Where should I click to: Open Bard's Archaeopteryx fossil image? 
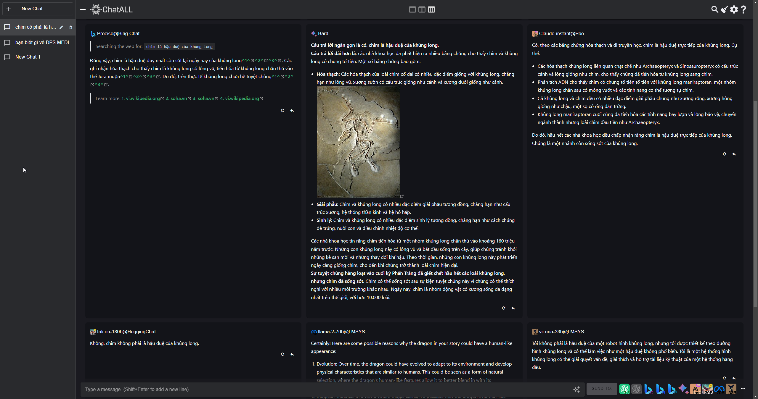(x=358, y=142)
